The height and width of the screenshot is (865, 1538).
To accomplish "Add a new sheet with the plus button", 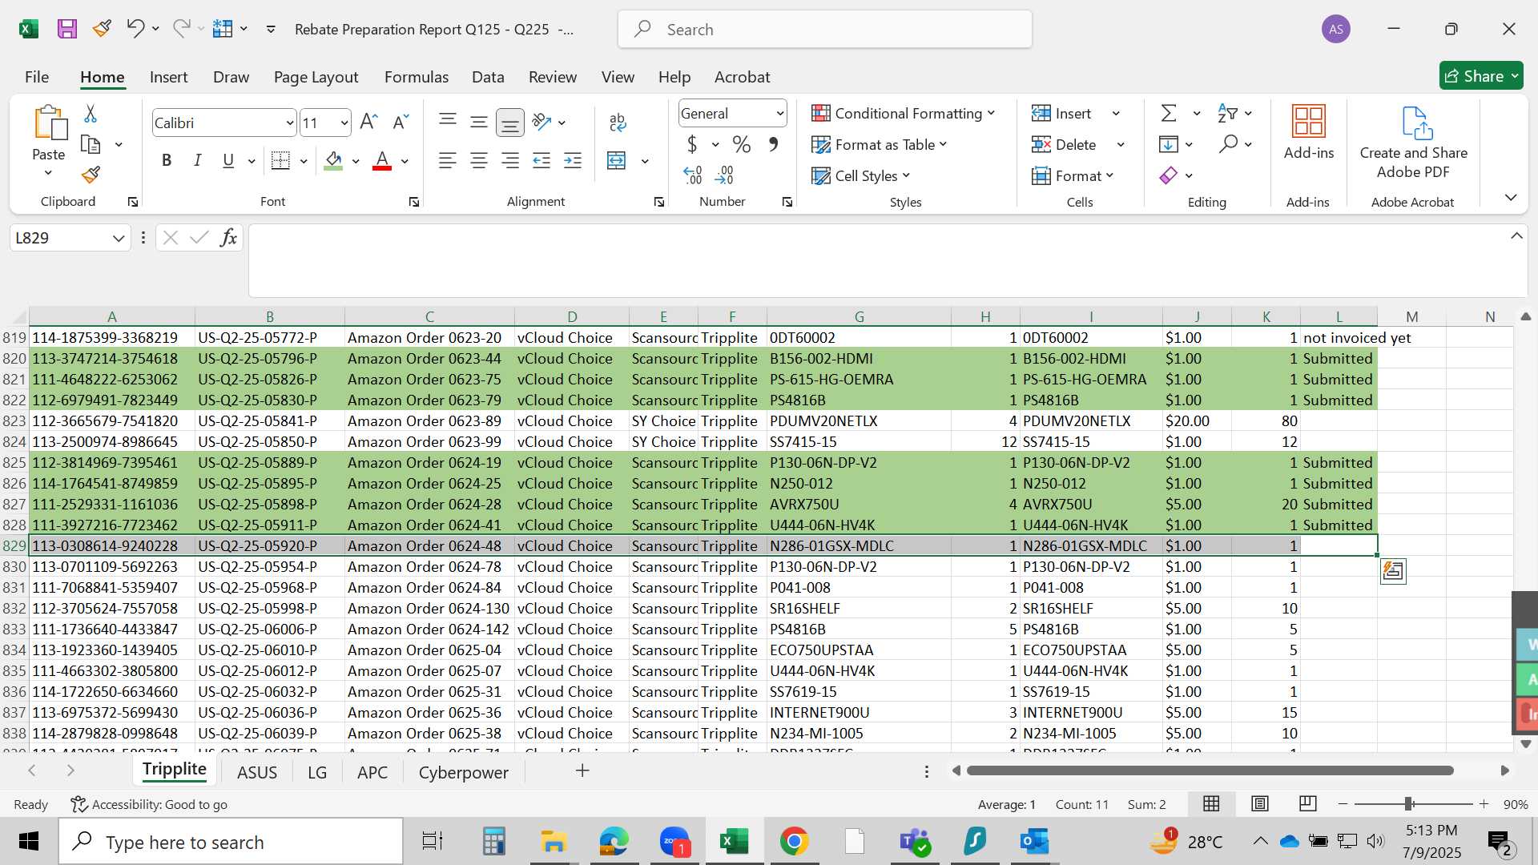I will [x=582, y=770].
